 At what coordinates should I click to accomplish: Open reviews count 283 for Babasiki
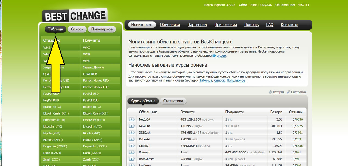[x=299, y=139]
